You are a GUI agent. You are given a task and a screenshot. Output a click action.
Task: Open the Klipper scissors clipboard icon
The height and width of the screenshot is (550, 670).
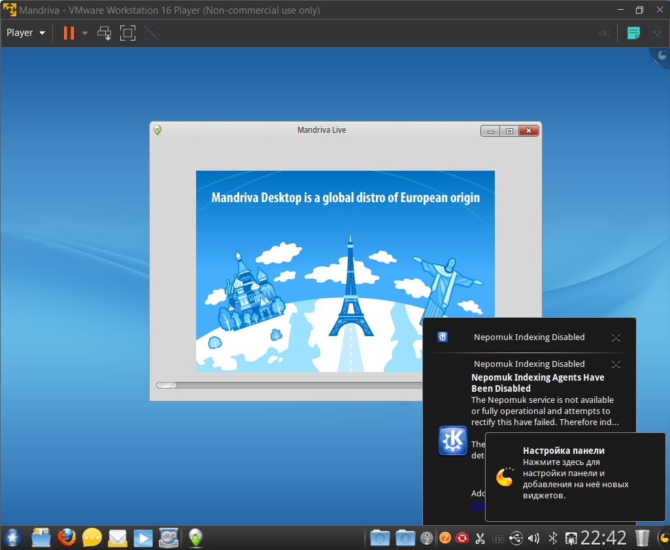[x=480, y=538]
